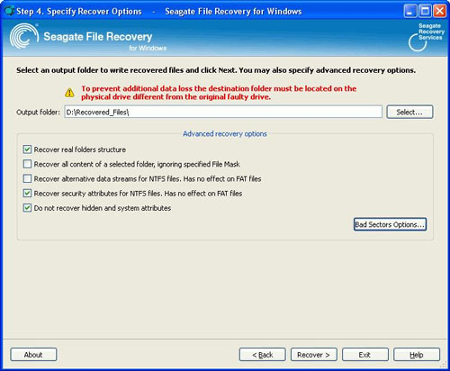The width and height of the screenshot is (450, 371).
Task: Click into the Output folder path field
Action: pyautogui.click(x=223, y=112)
